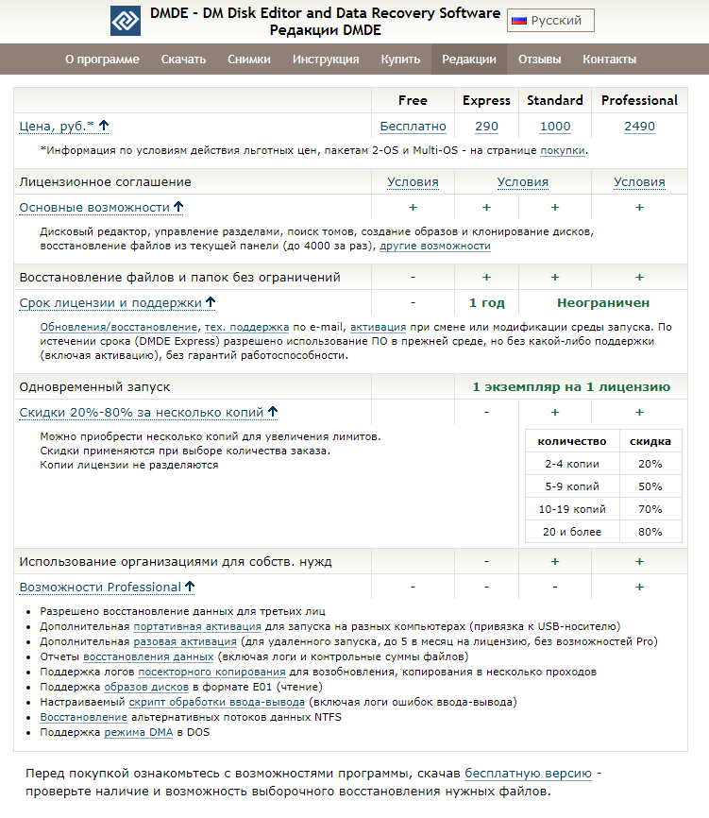Screen dimensions: 709x818
Task: Click the Одновременный запуск row label
Action: 95,387
